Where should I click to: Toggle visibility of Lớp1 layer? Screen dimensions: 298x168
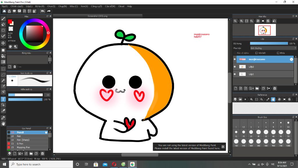[235, 74]
